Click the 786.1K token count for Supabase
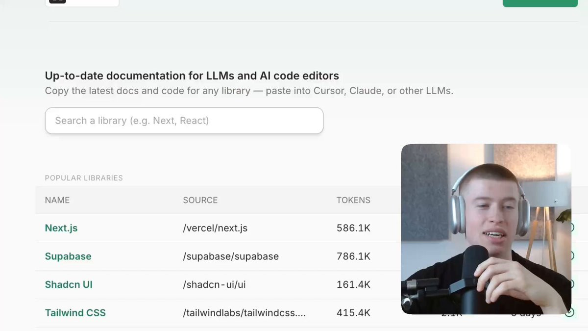The image size is (588, 331). coord(353,256)
